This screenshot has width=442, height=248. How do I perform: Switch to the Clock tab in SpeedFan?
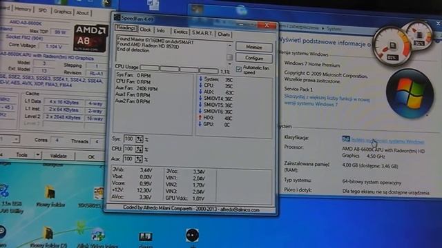[146, 30]
